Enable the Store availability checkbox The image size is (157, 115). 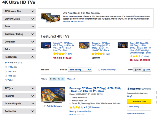click(99, 70)
